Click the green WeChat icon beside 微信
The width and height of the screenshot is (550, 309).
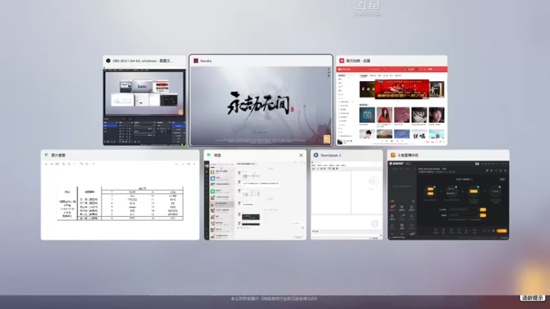[209, 155]
